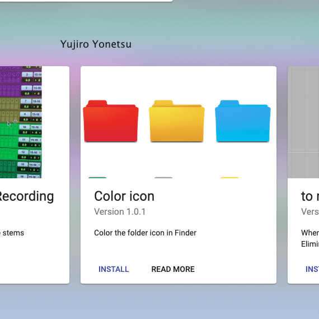The image size is (319, 319).
Task: Select "Color the folder icon in Finder" description
Action: [x=145, y=233]
